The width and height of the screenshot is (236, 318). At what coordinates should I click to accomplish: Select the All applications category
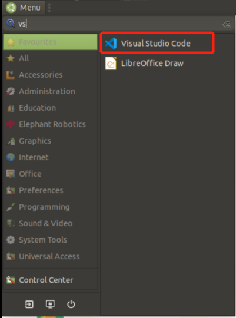(50, 58)
